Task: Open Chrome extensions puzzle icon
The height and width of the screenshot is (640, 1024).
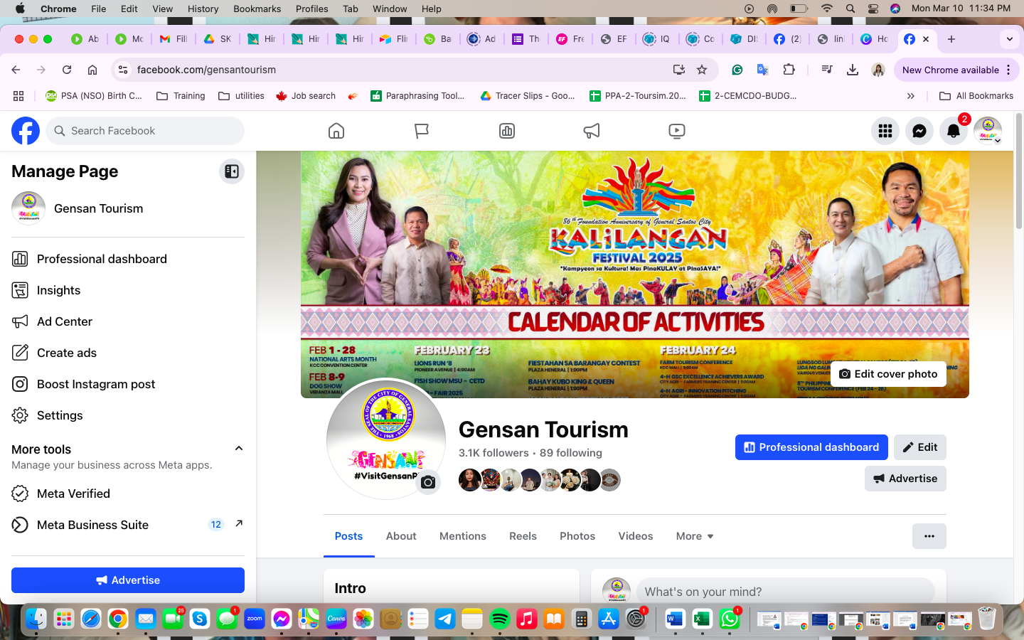Action: pos(789,70)
